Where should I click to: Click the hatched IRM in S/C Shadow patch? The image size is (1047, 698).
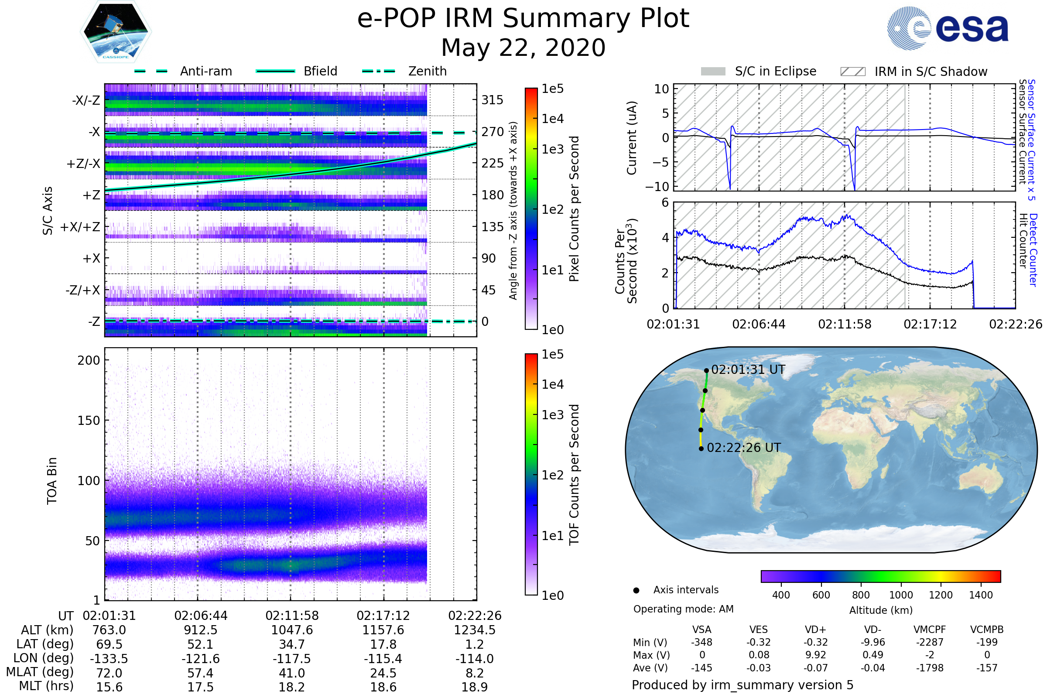[852, 72]
